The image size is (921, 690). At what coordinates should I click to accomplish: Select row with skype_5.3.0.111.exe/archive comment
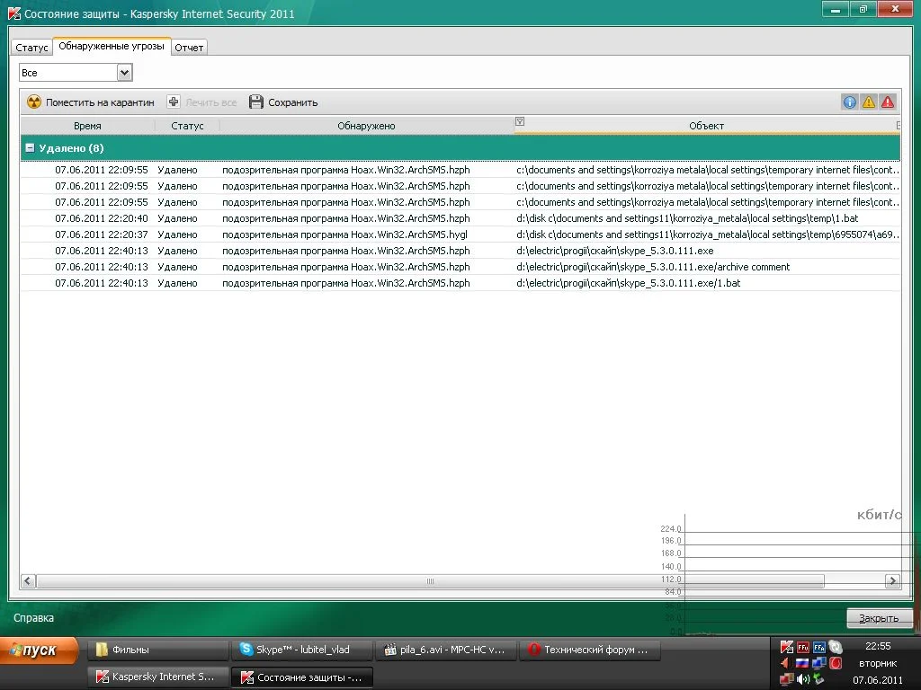click(x=460, y=266)
